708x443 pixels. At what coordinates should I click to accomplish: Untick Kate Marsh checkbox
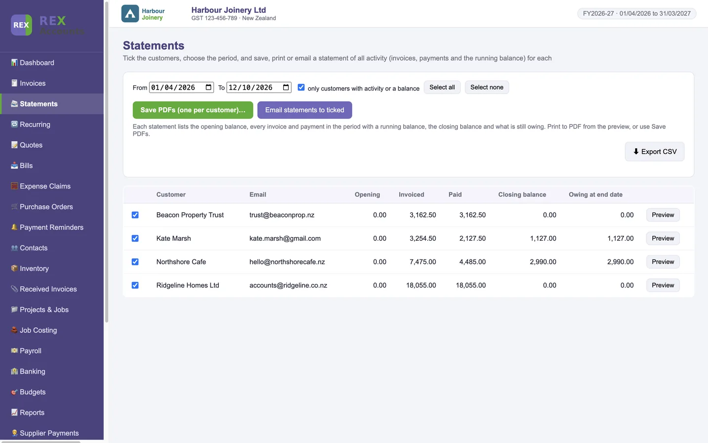[x=135, y=238]
